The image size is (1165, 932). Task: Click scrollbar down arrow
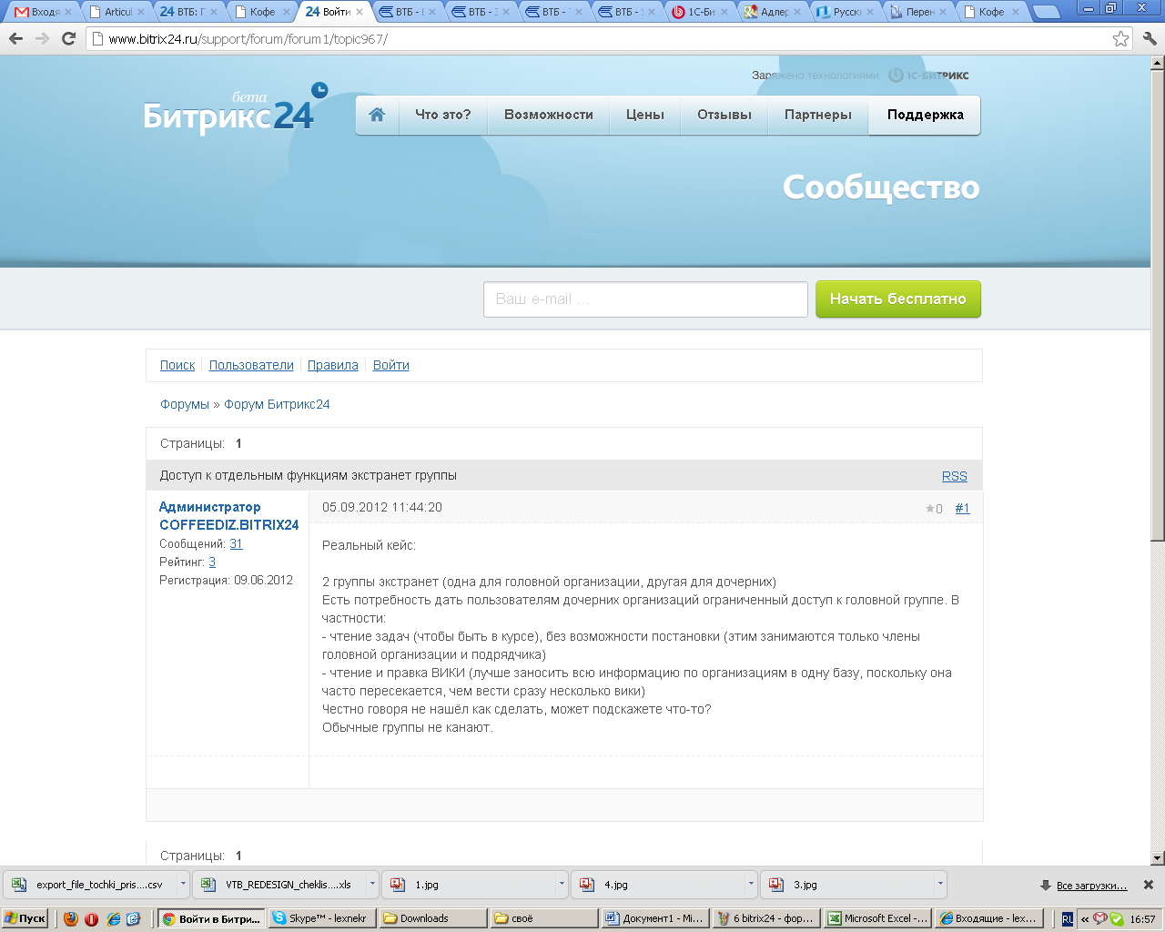pos(1157,857)
